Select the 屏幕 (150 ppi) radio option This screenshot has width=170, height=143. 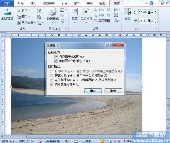click(51, 76)
